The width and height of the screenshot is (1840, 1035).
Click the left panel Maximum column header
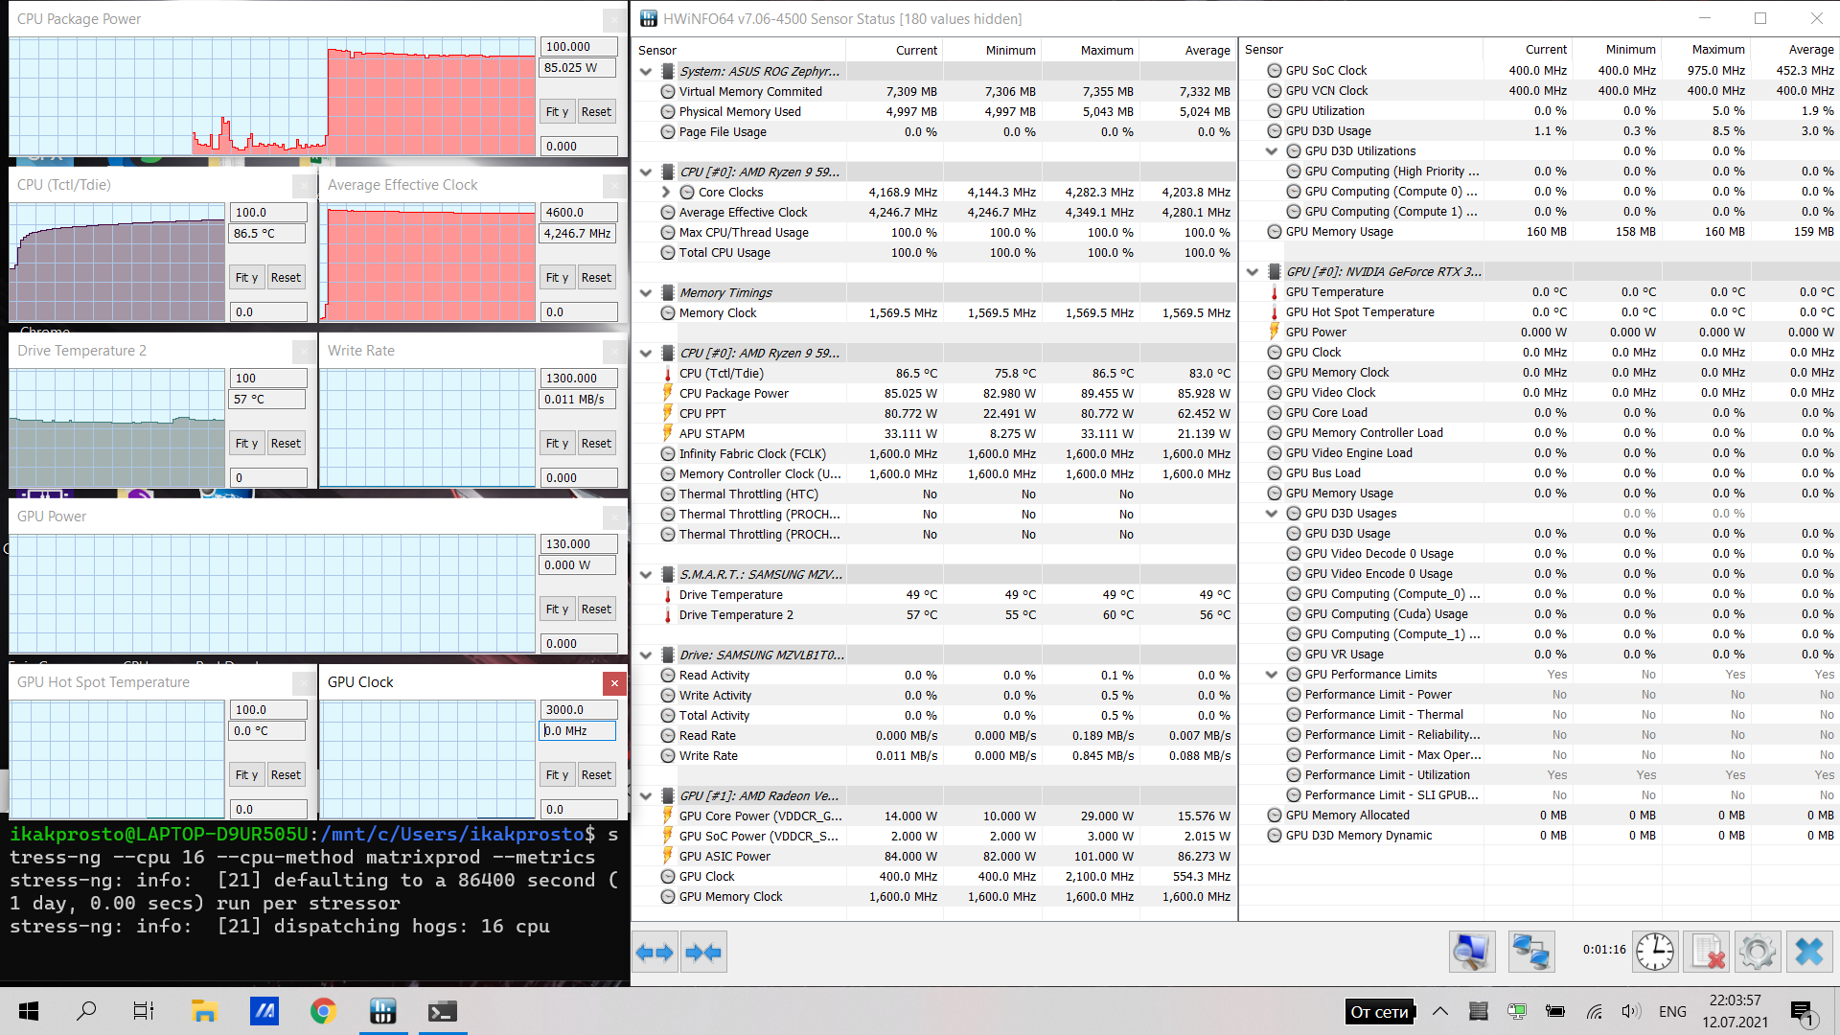1091,50
